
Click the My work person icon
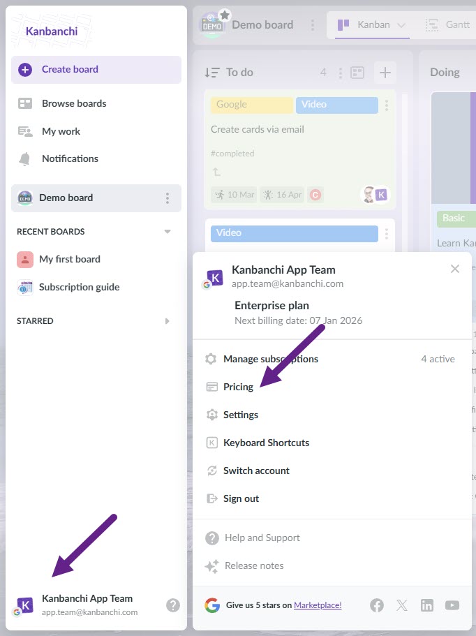[x=25, y=131]
